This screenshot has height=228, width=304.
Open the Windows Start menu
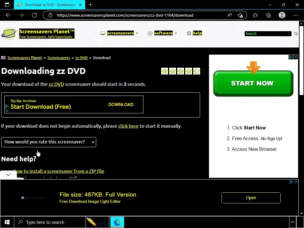pyautogui.click(x=7, y=222)
